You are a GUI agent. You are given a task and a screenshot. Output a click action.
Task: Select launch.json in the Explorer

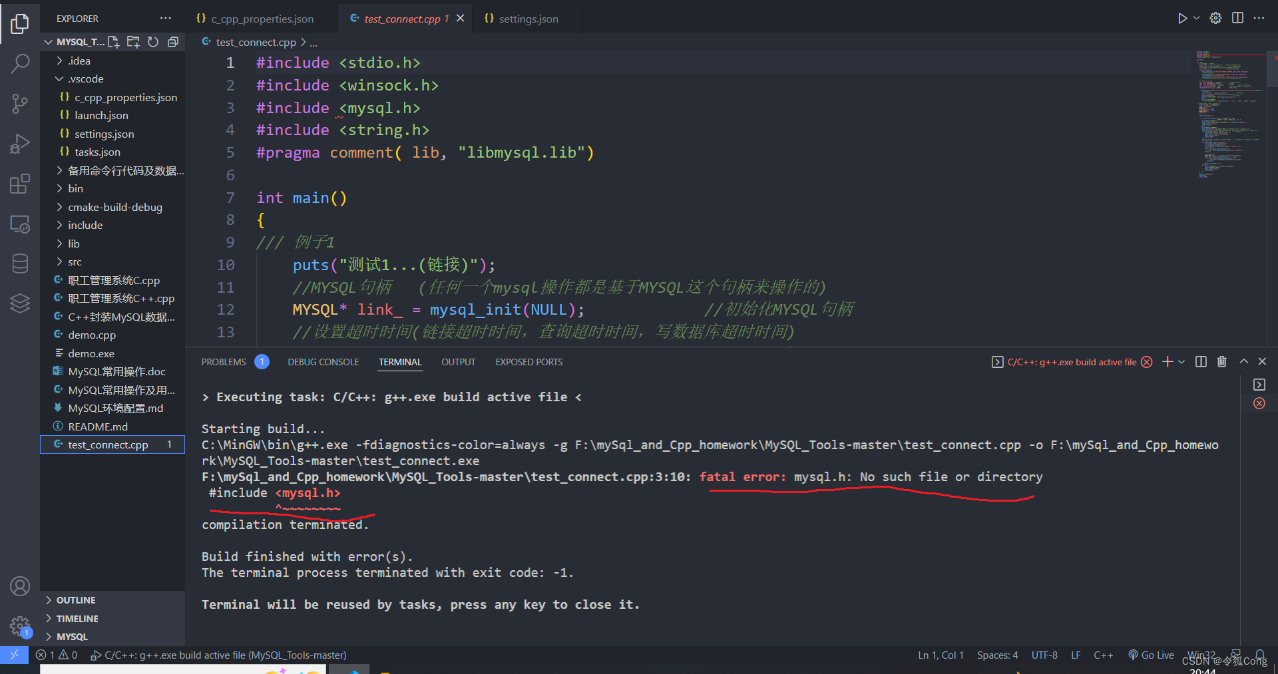[x=101, y=115]
